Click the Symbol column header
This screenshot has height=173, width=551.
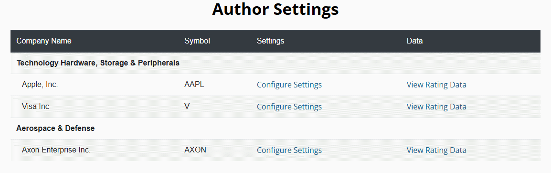197,41
